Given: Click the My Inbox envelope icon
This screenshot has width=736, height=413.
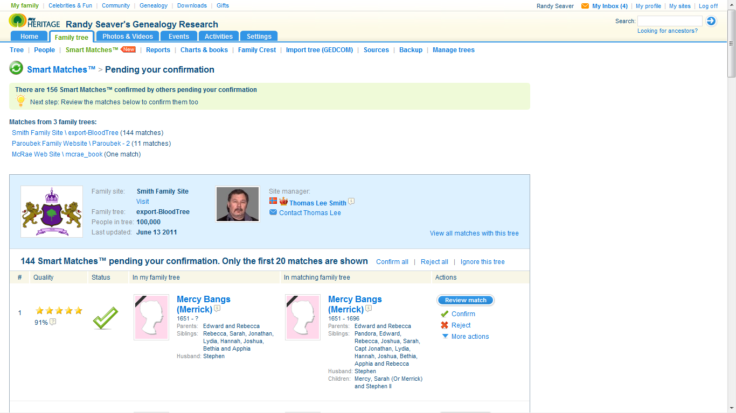Looking at the screenshot, I should point(585,6).
